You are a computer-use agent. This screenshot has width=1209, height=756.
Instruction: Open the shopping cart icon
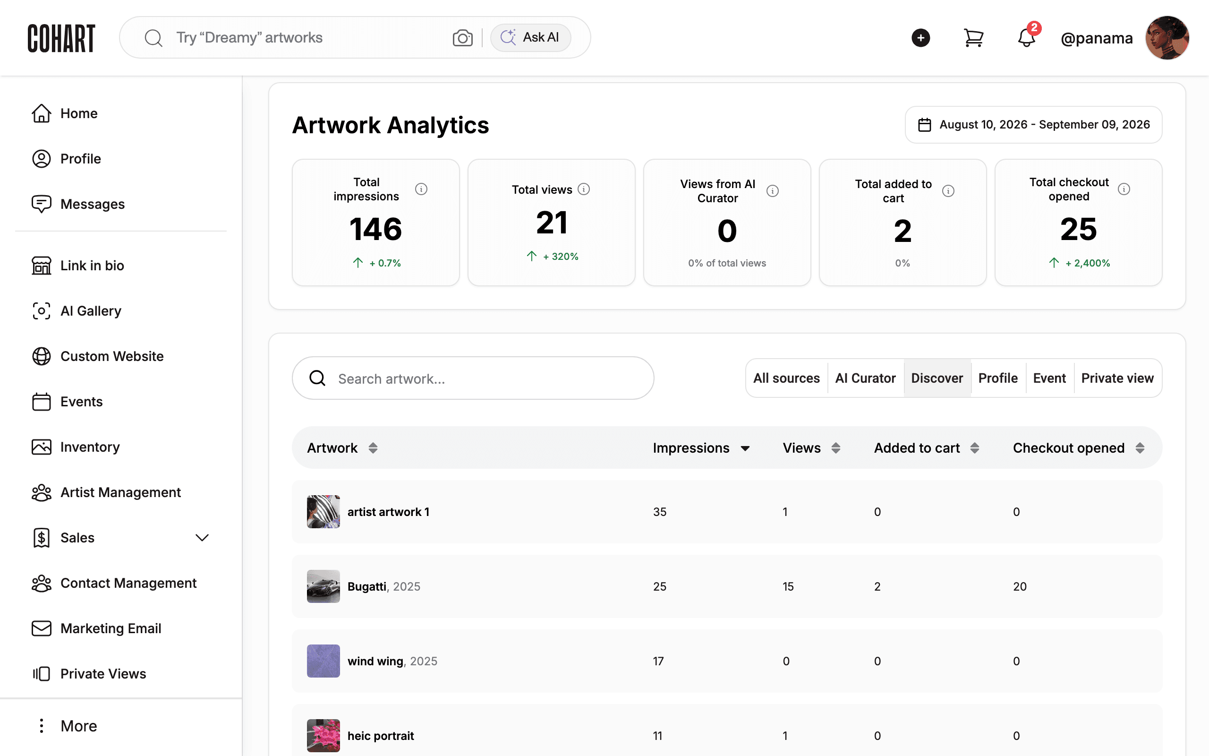973,38
